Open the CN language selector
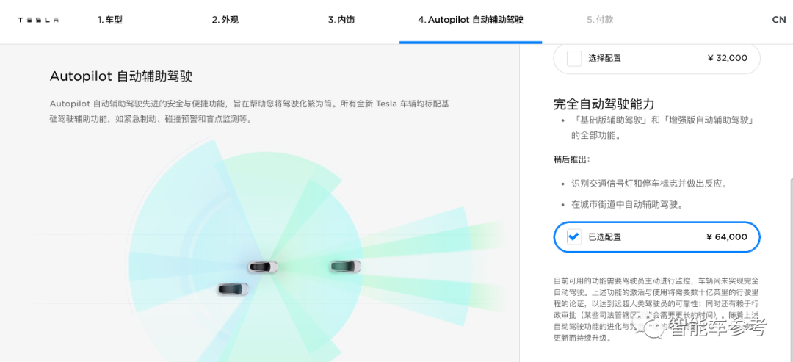This screenshot has height=362, width=793. (x=779, y=21)
